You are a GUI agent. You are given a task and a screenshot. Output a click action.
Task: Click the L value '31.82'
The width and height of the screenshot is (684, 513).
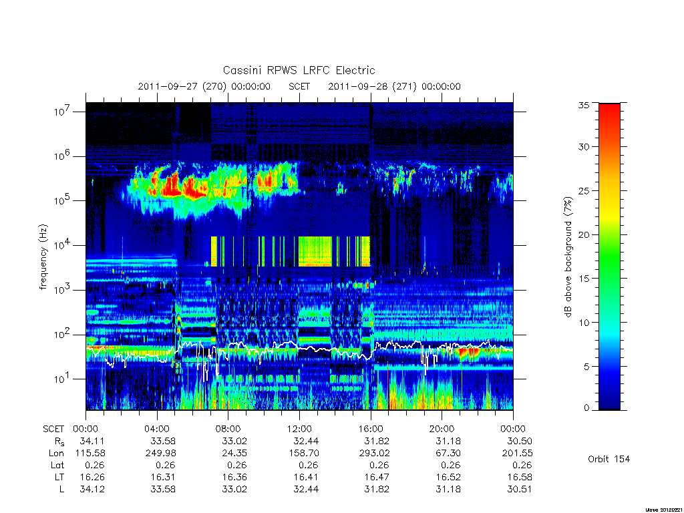(x=377, y=490)
